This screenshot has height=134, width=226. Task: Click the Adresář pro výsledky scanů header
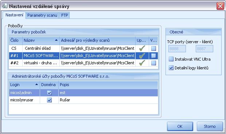[97, 40]
